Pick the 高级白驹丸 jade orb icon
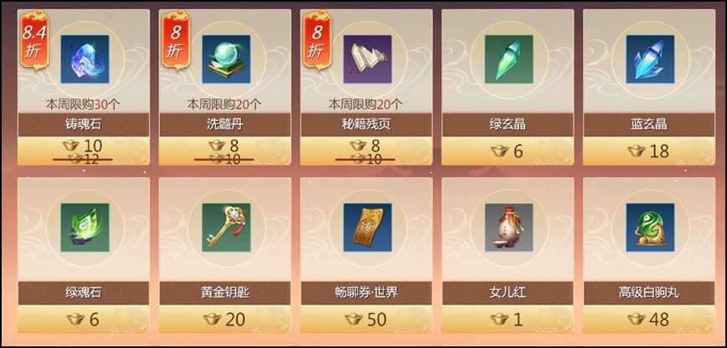727x348 pixels. (651, 228)
